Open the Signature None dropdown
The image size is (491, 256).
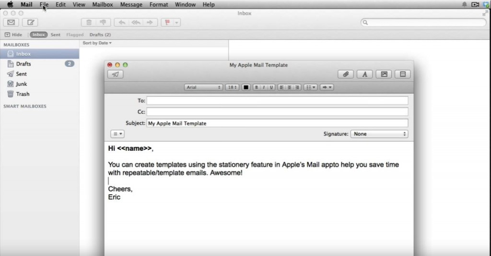(379, 134)
